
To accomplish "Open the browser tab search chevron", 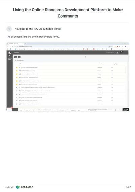I will (8, 43).
